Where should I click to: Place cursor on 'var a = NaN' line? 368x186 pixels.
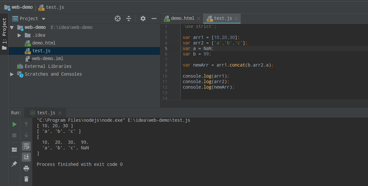point(198,48)
